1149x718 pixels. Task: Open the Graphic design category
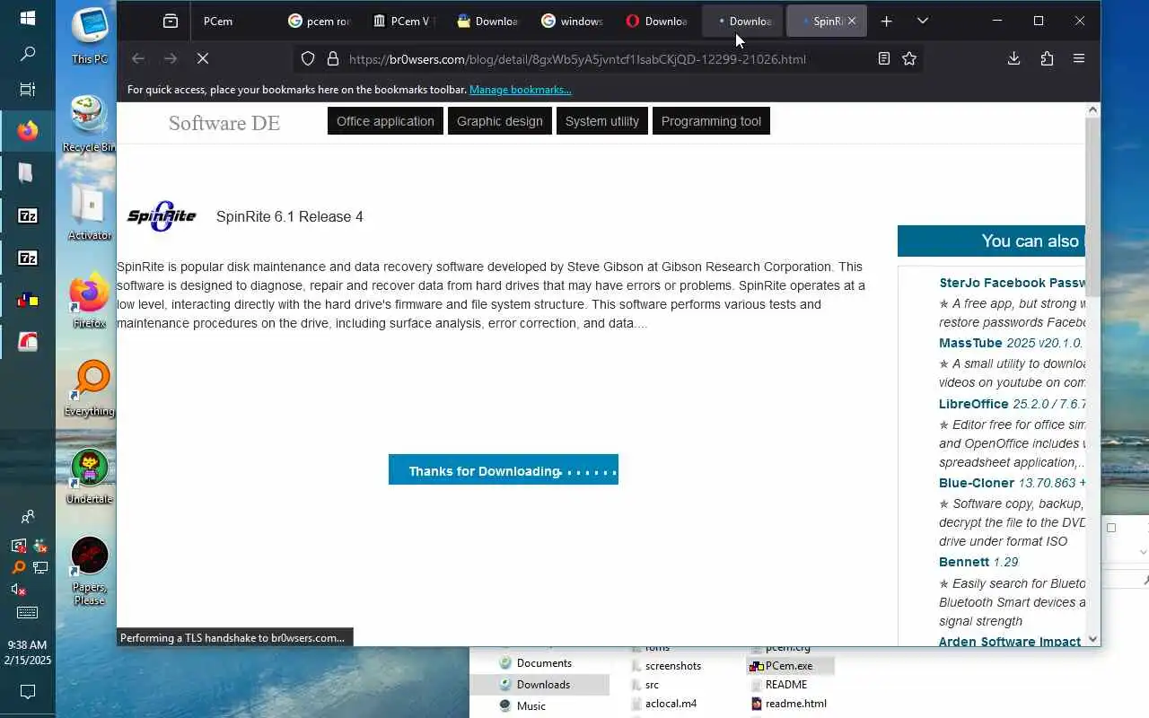pyautogui.click(x=500, y=121)
